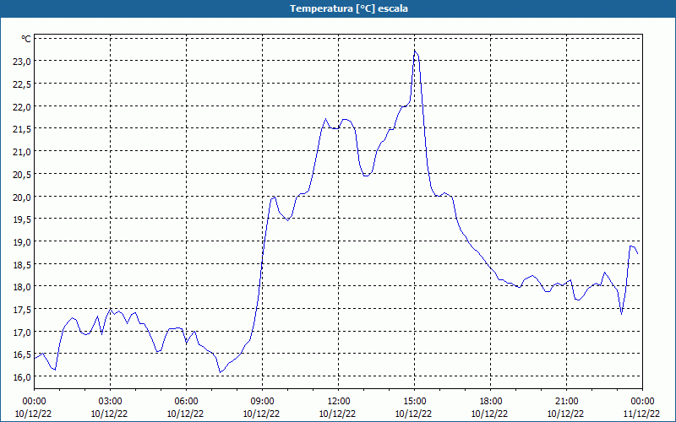The width and height of the screenshot is (676, 422).
Task: Click the 11/12/22 date label
Action: coord(641,414)
